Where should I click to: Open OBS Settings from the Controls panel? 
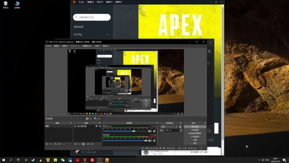pyautogui.click(x=195, y=140)
